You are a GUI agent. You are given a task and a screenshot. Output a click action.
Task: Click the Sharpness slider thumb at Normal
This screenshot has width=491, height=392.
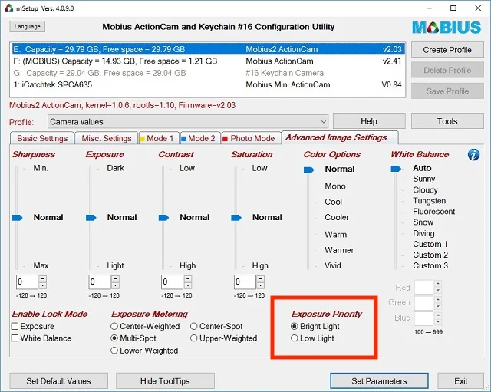(x=18, y=218)
